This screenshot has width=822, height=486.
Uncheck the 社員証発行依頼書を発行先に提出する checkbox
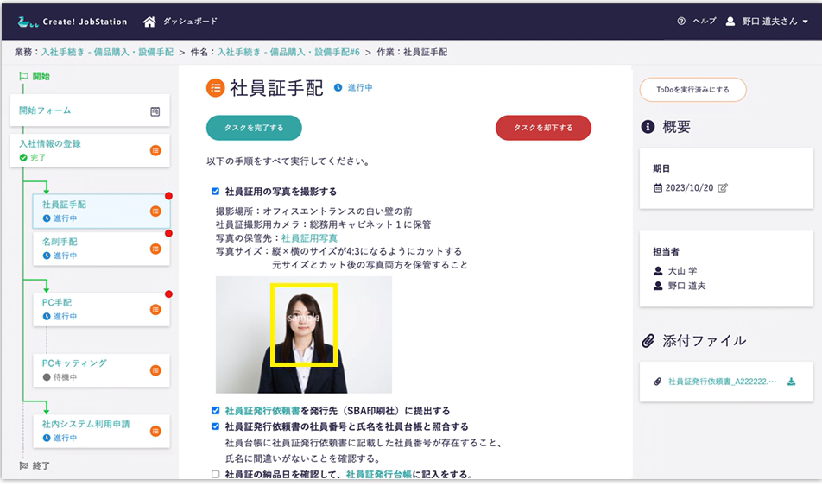[216, 411]
